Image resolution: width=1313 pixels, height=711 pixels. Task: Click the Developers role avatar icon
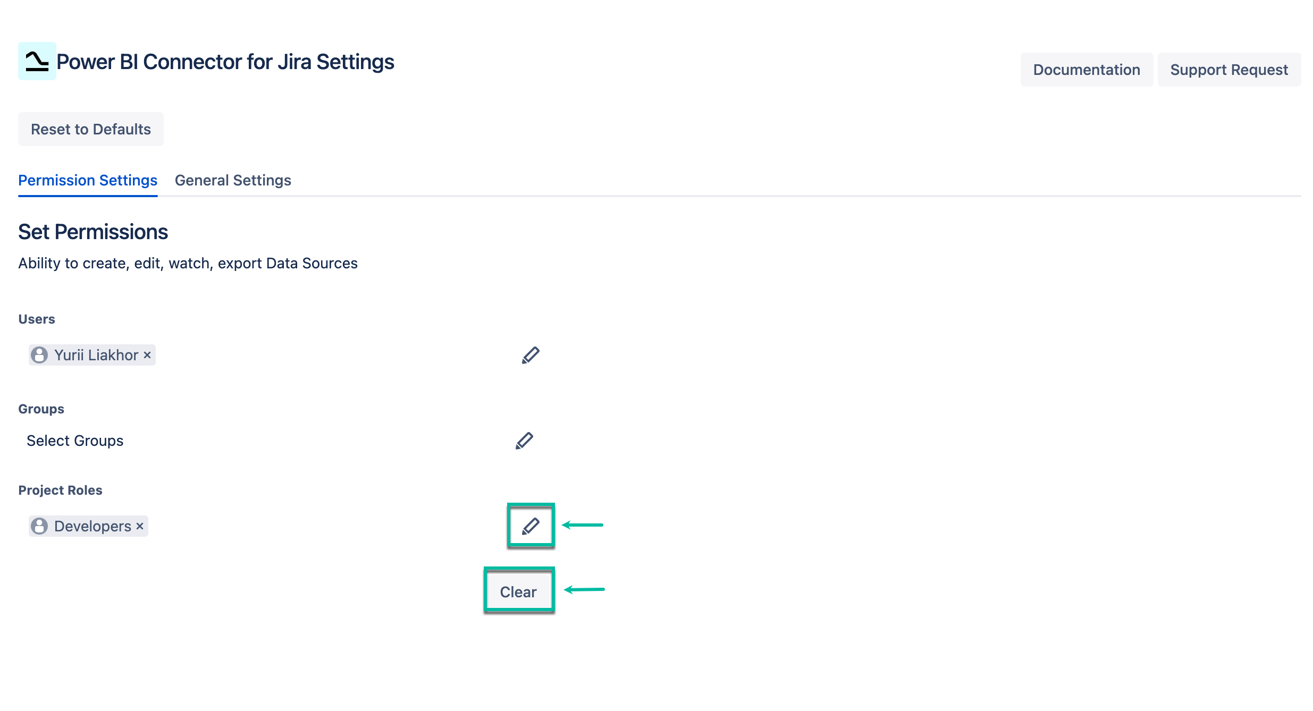(x=39, y=526)
